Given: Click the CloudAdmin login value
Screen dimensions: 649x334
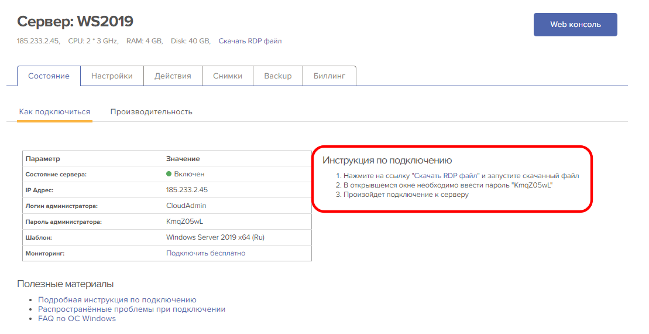Looking at the screenshot, I should click(186, 206).
